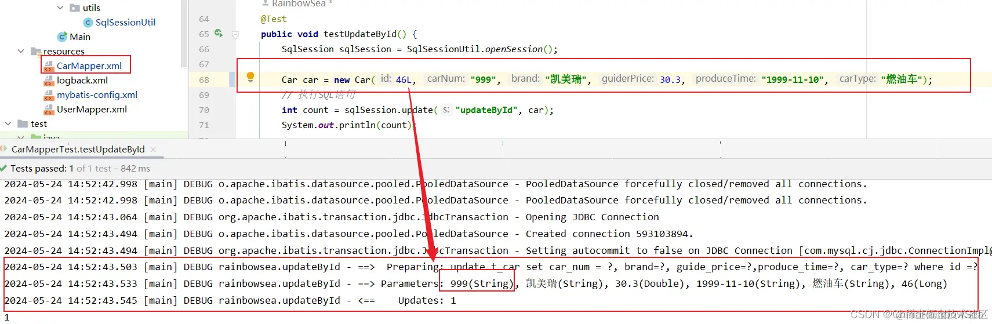The width and height of the screenshot is (992, 324).
Task: Close the CarMapperTest.testUpdateById run tab
Action: pos(153,149)
